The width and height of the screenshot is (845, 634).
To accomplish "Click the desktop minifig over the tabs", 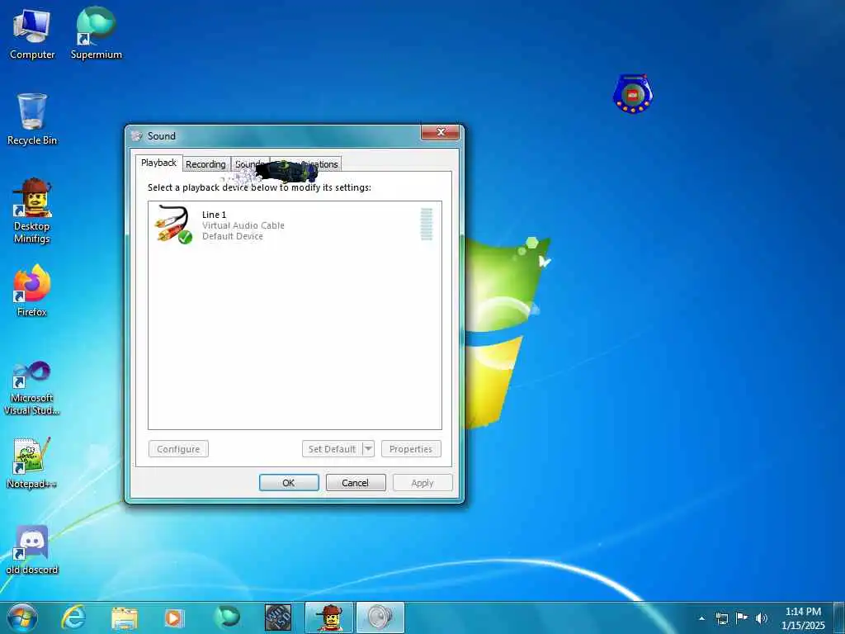I will click(x=286, y=172).
